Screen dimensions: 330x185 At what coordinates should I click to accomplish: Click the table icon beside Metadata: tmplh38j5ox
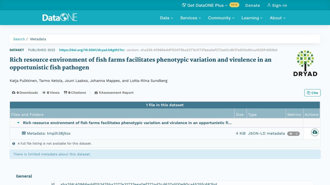[x=24, y=133]
